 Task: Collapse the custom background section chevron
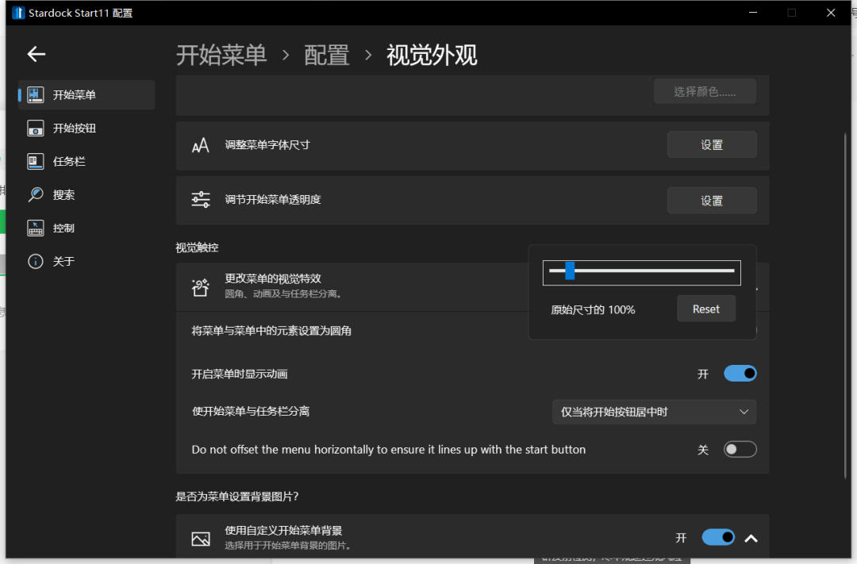(x=751, y=539)
